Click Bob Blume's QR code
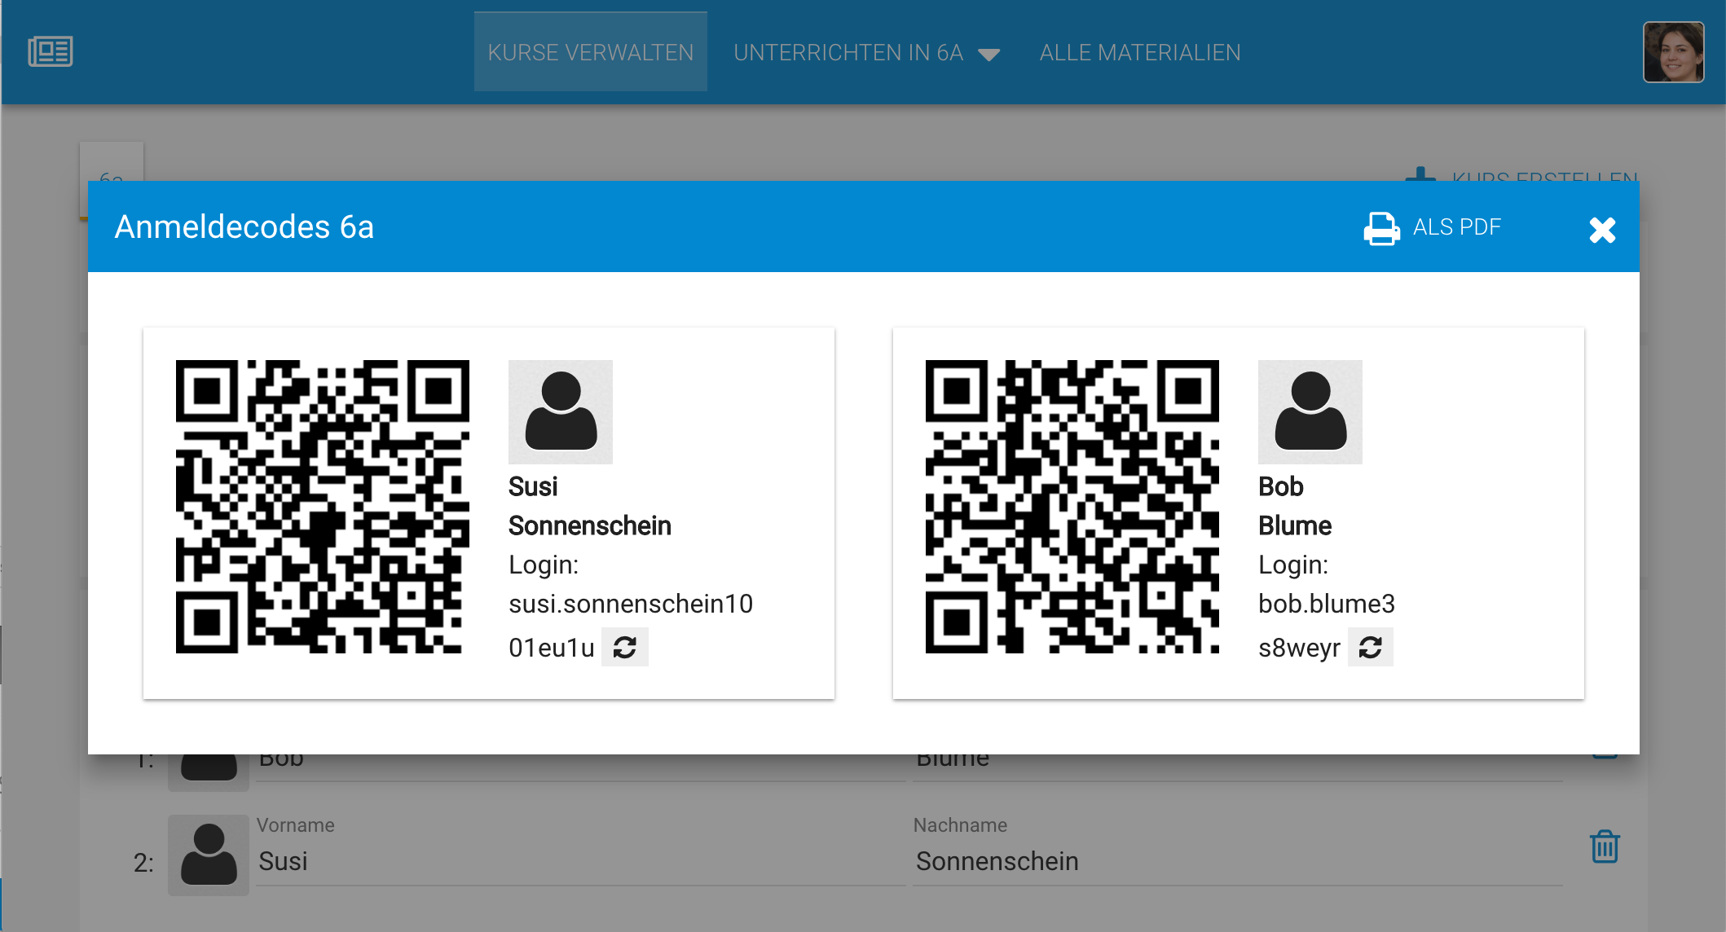1726x932 pixels. click(x=1072, y=507)
